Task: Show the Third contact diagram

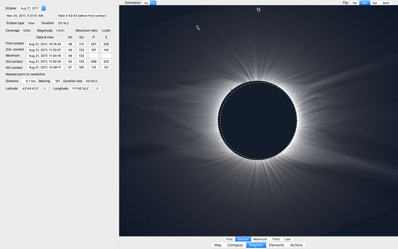Action: pos(276,239)
